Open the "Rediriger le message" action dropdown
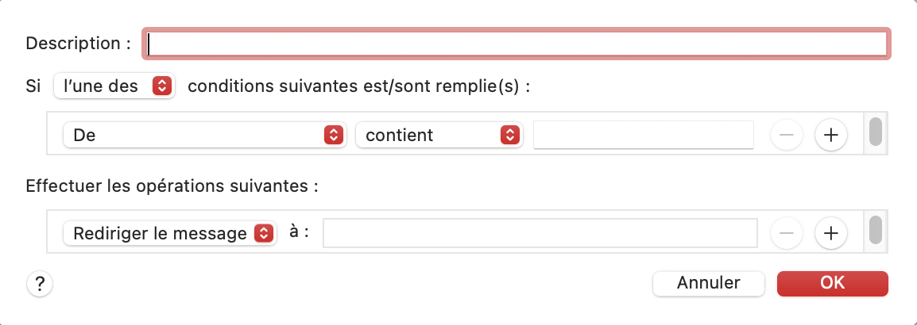 tap(169, 233)
